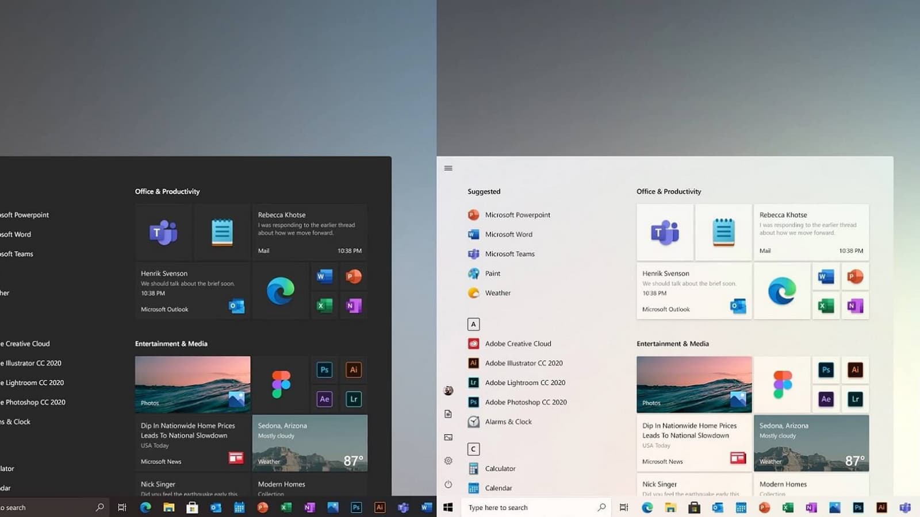The image size is (920, 517).
Task: Click the user avatar in the light Start sidebar
Action: 448,391
